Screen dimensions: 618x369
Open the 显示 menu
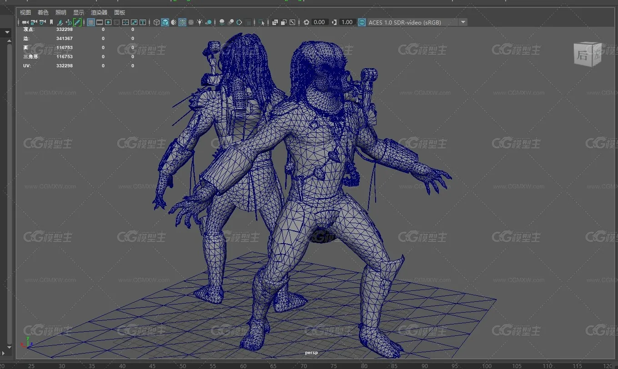pyautogui.click(x=79, y=13)
